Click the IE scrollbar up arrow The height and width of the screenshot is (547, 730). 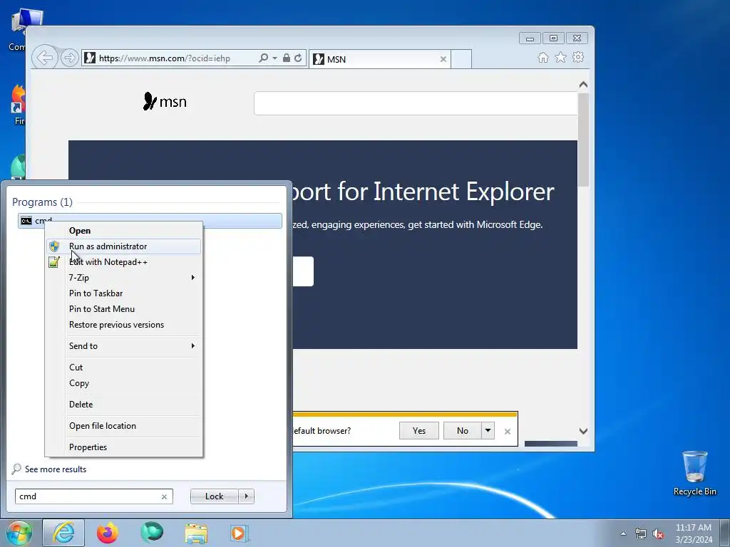tap(583, 85)
